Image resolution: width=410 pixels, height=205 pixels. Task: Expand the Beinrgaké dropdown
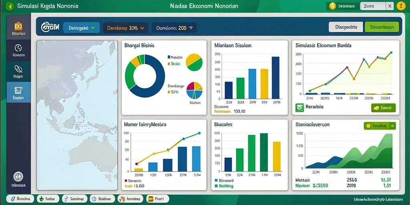[x=81, y=28]
